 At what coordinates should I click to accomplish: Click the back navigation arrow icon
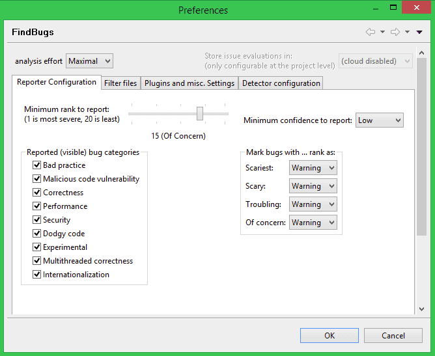371,32
